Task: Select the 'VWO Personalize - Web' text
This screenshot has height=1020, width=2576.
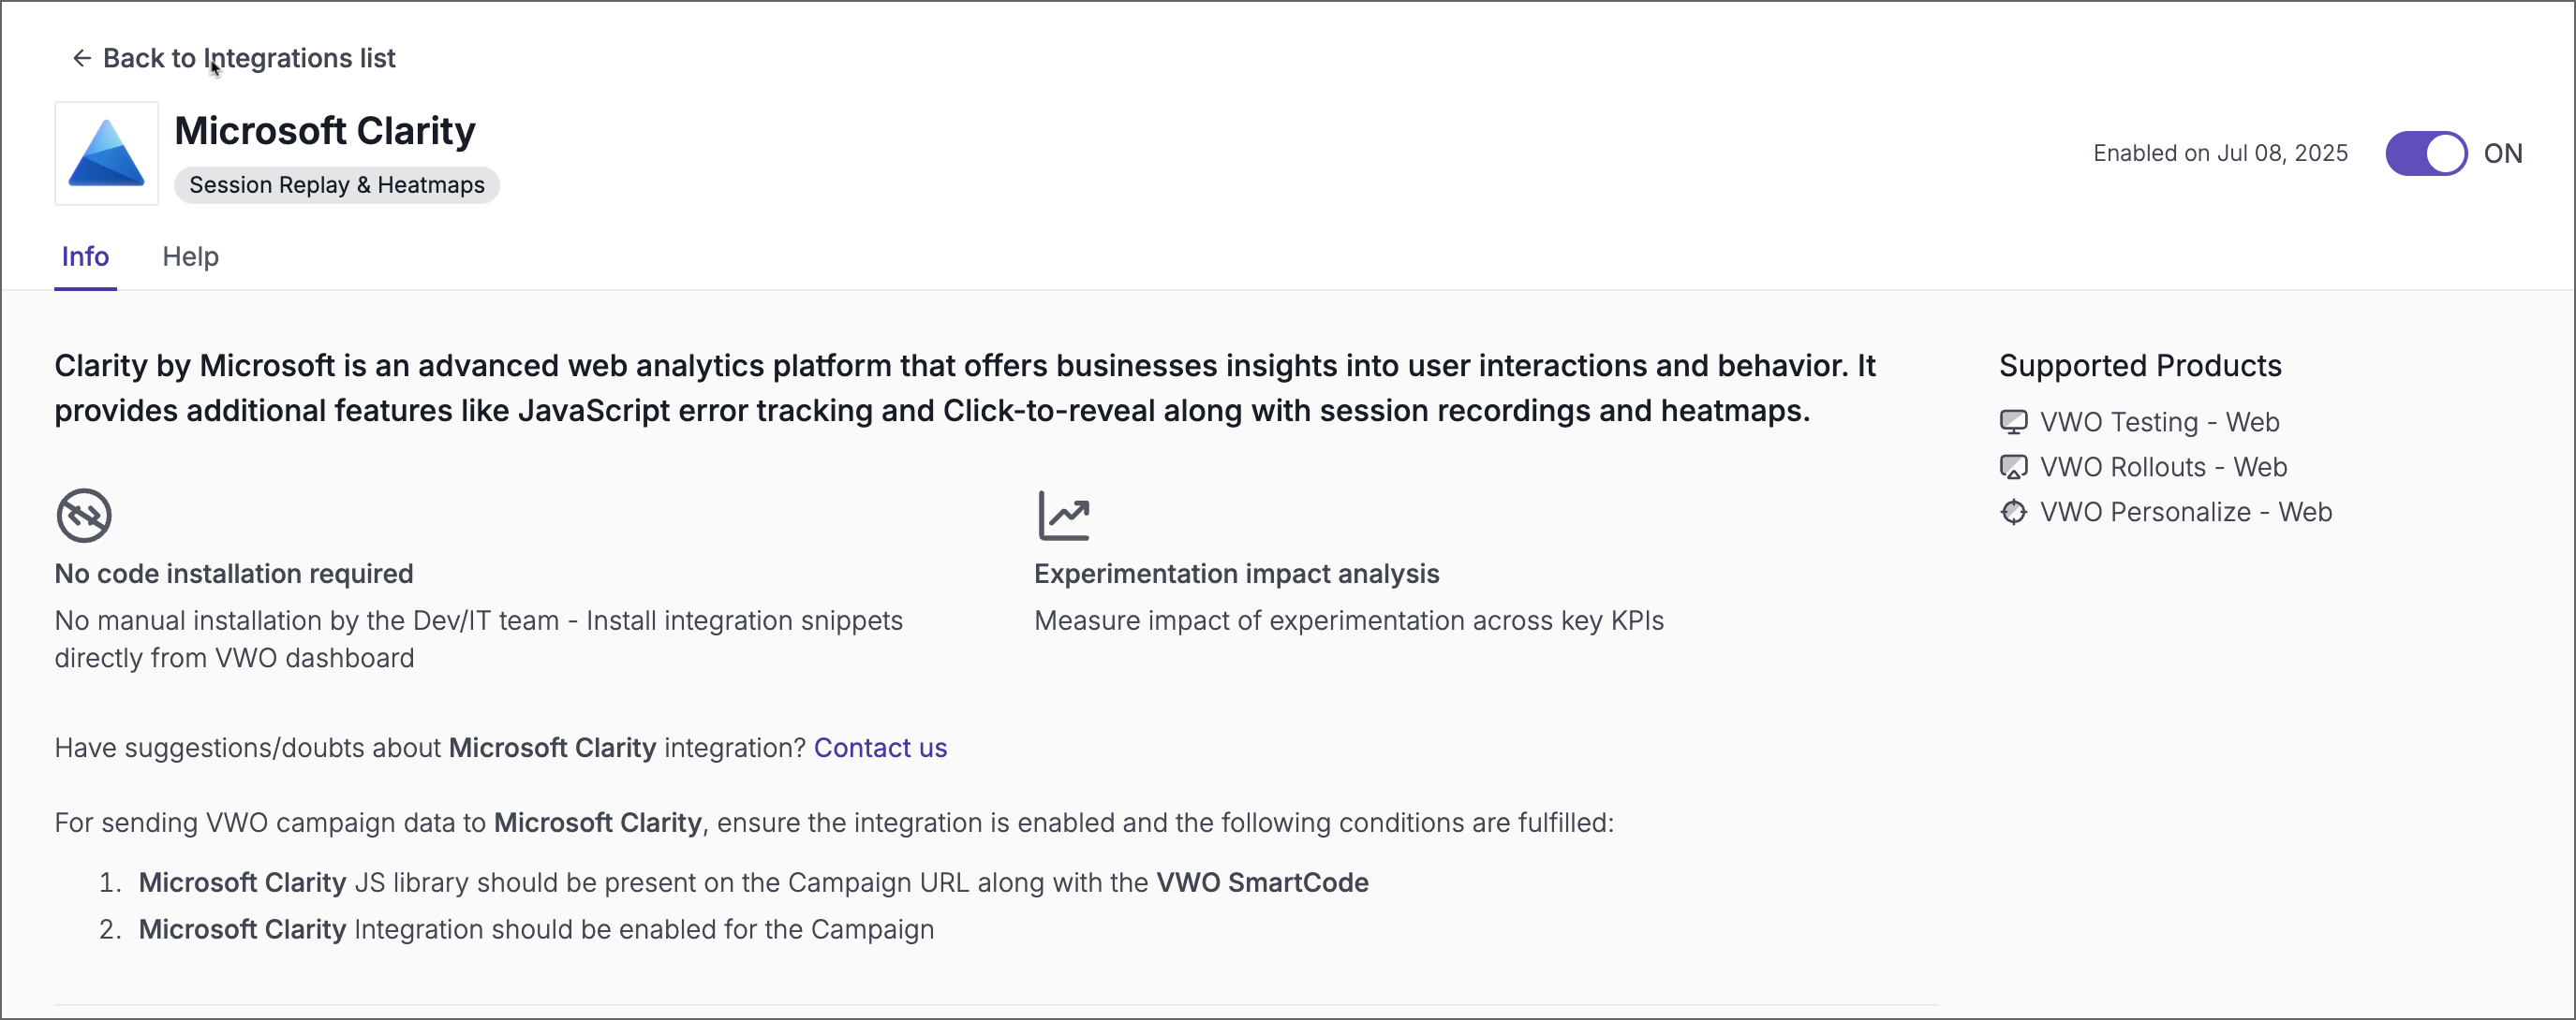Action: (x=2186, y=513)
